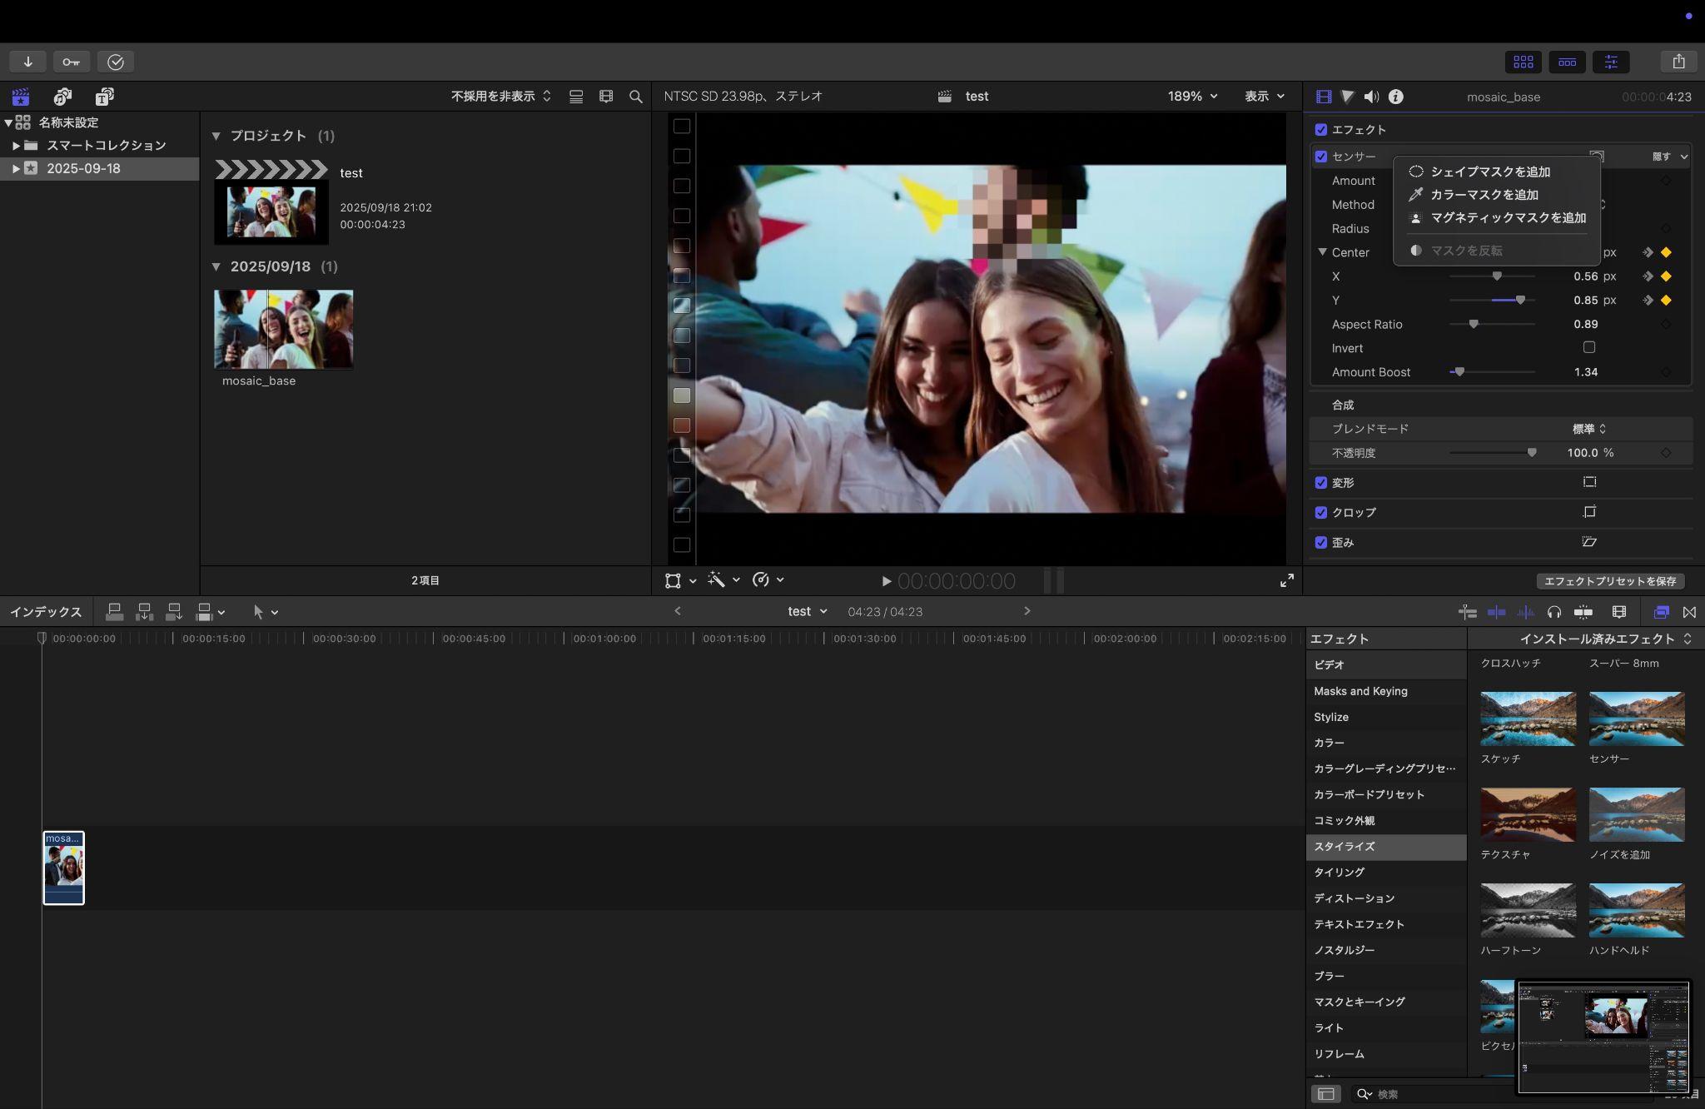Open the info inspector icon
Screen dimensions: 1705x1109
pos(1396,97)
